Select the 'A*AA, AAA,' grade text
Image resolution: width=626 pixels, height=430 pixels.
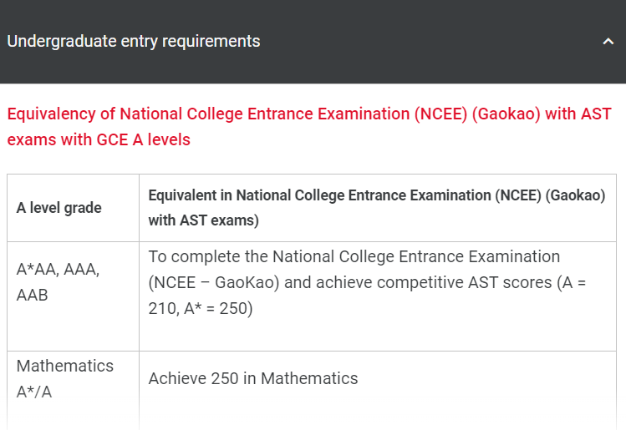(58, 270)
